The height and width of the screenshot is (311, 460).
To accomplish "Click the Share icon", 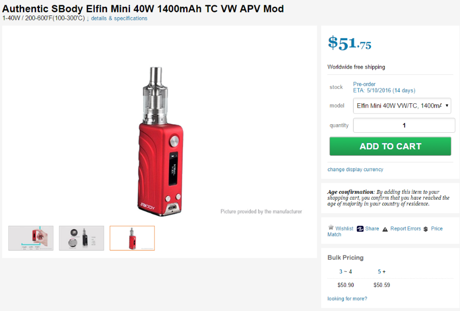I will pyautogui.click(x=360, y=229).
